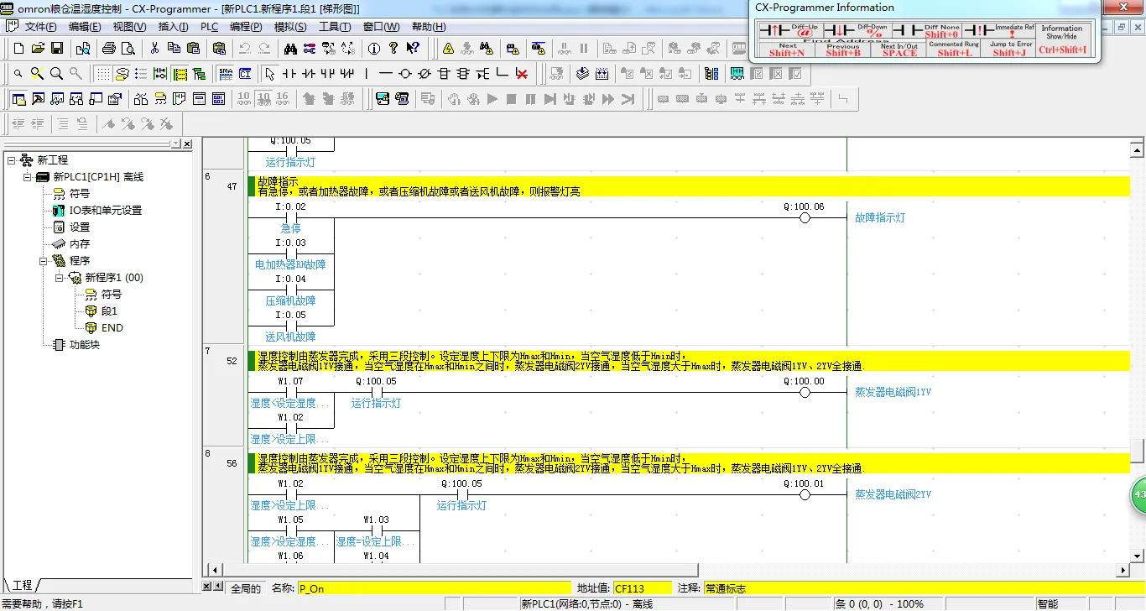Click the 工程 tab below project tree

click(22, 585)
